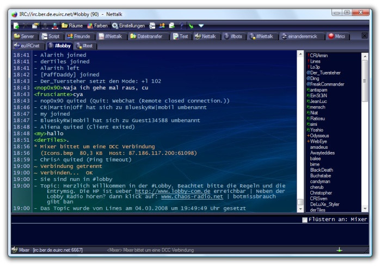Switch to the Dateitransfer tab
The image size is (381, 266).
pos(148,37)
